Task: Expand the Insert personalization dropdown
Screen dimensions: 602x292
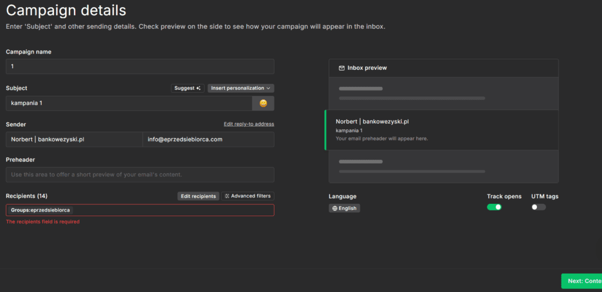Action: [240, 88]
